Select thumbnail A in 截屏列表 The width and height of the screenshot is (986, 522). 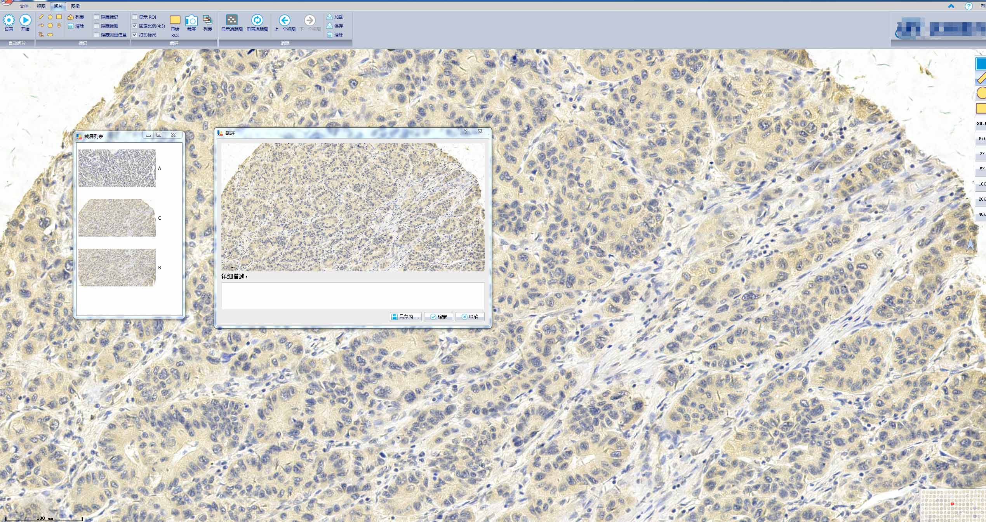click(x=117, y=168)
